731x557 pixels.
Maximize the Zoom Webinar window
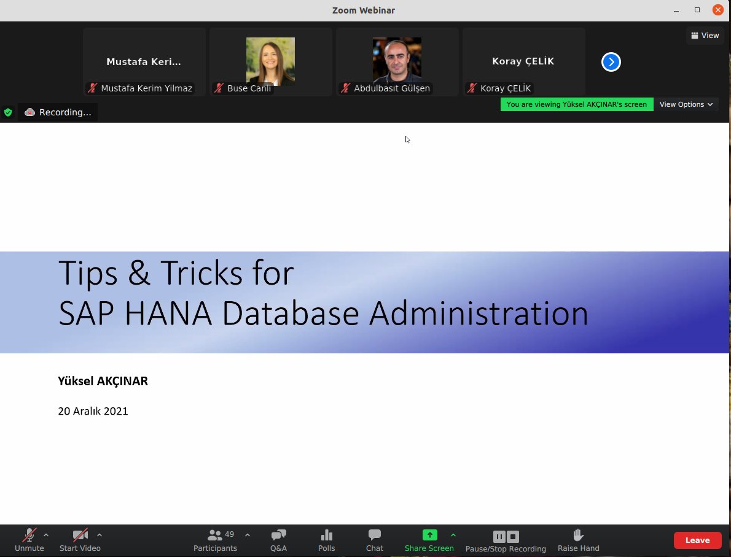click(697, 10)
